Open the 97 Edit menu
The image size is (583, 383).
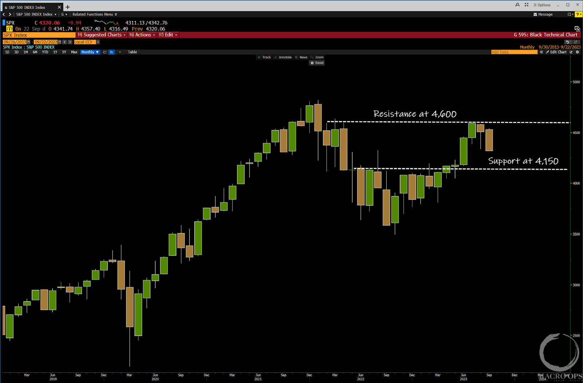[168, 35]
